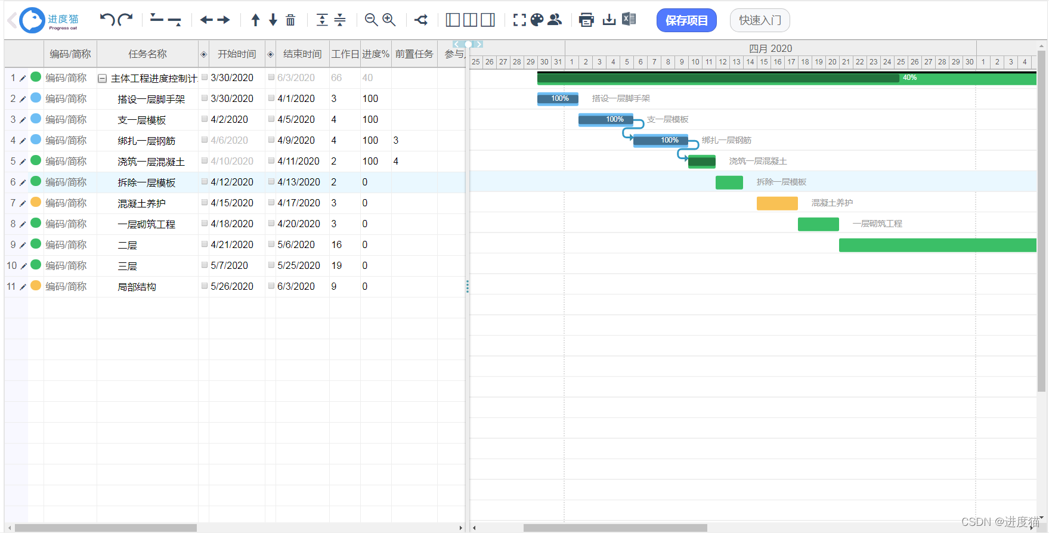Click start milestone diamond column header
1049x533 pixels.
pyautogui.click(x=203, y=54)
